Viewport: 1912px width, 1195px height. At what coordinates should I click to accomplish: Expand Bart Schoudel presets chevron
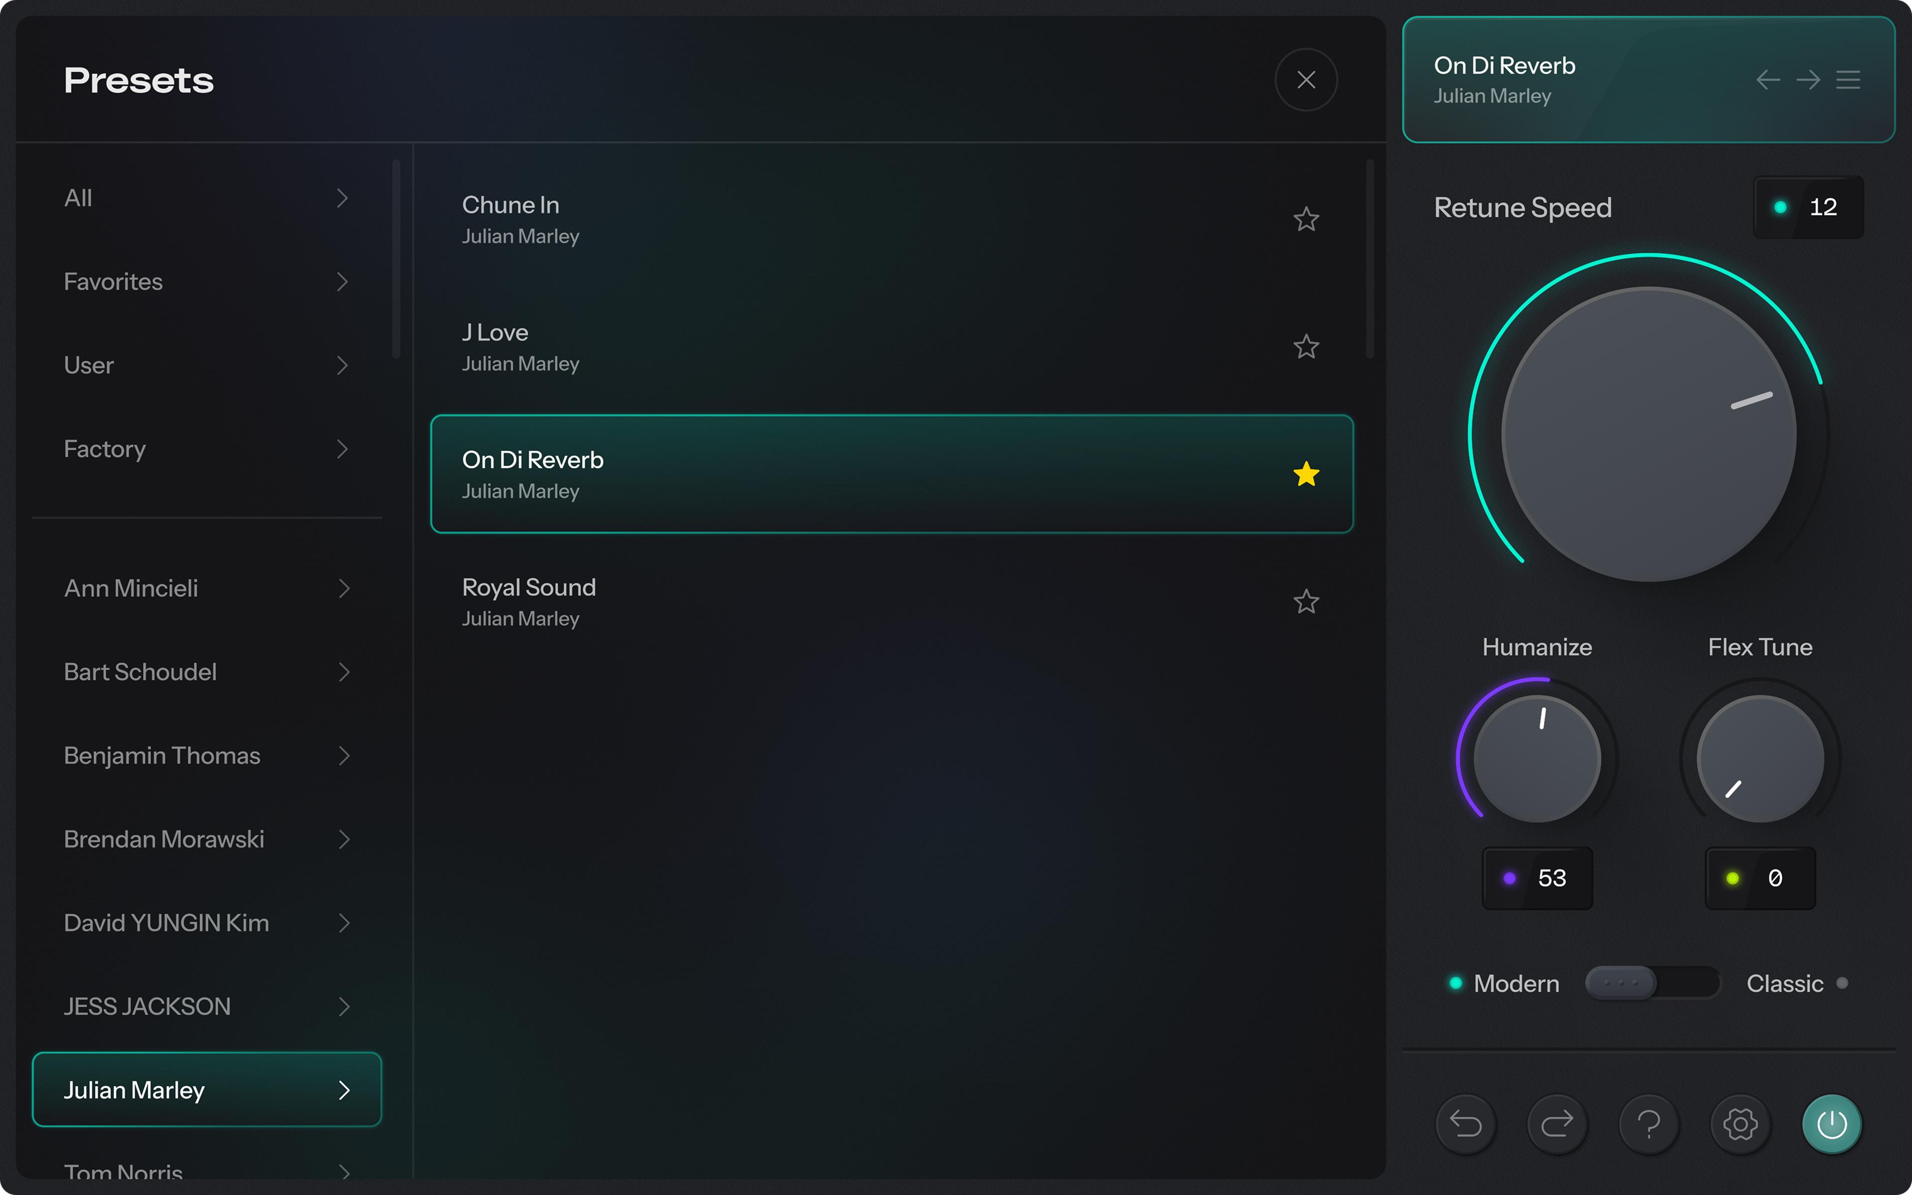click(x=344, y=672)
